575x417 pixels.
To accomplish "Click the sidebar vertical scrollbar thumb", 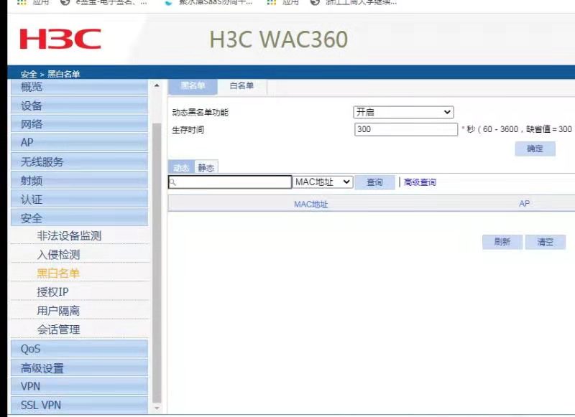I will (157, 263).
